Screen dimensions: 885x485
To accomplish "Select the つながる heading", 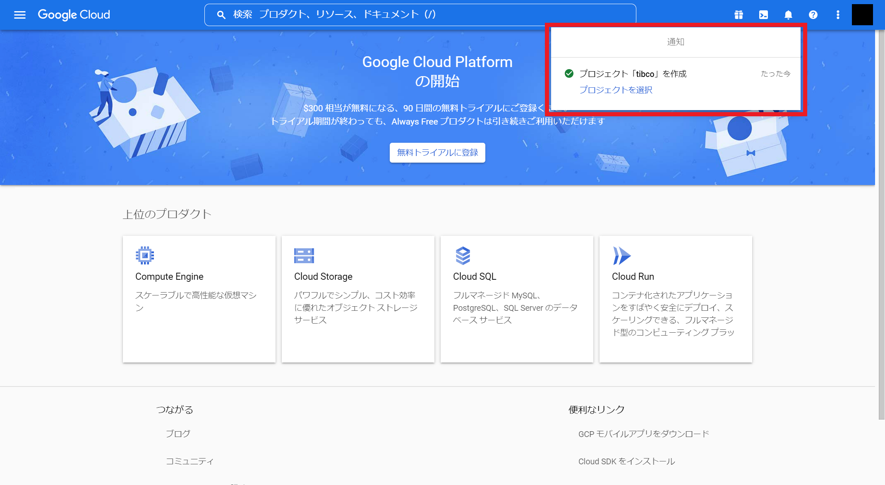I will (x=175, y=410).
